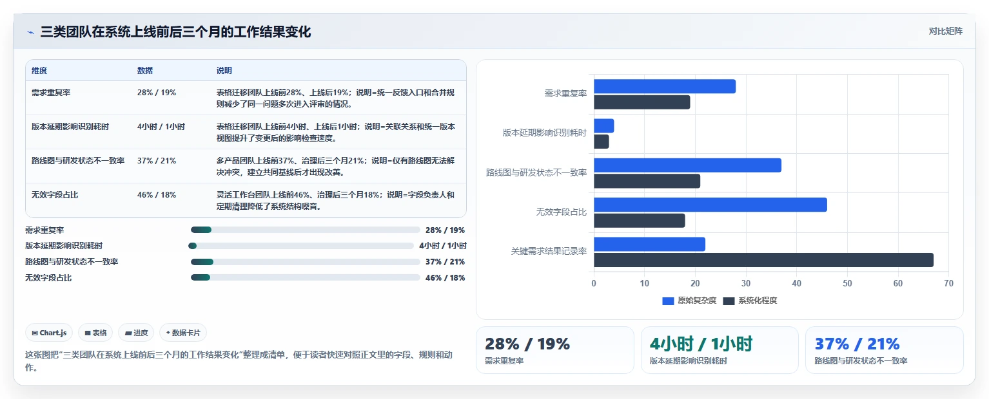
Task: Click the dark chart bar for 需求重复率
Action: [642, 102]
